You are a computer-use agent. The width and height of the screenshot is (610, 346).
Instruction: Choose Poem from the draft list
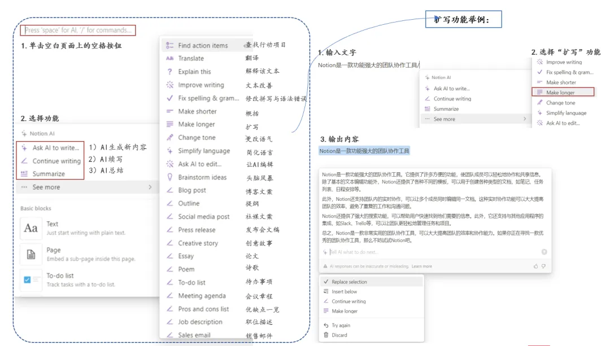click(x=186, y=269)
